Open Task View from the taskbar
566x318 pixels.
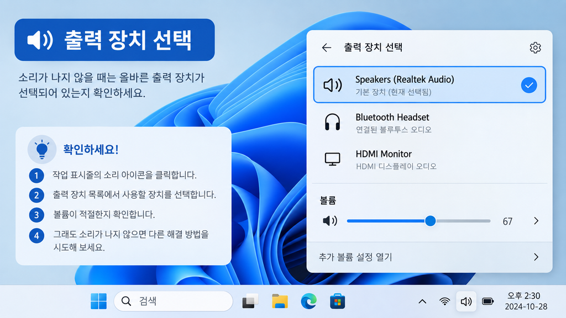click(x=250, y=301)
